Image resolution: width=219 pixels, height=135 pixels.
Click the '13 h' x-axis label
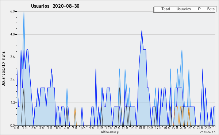pos(125,128)
